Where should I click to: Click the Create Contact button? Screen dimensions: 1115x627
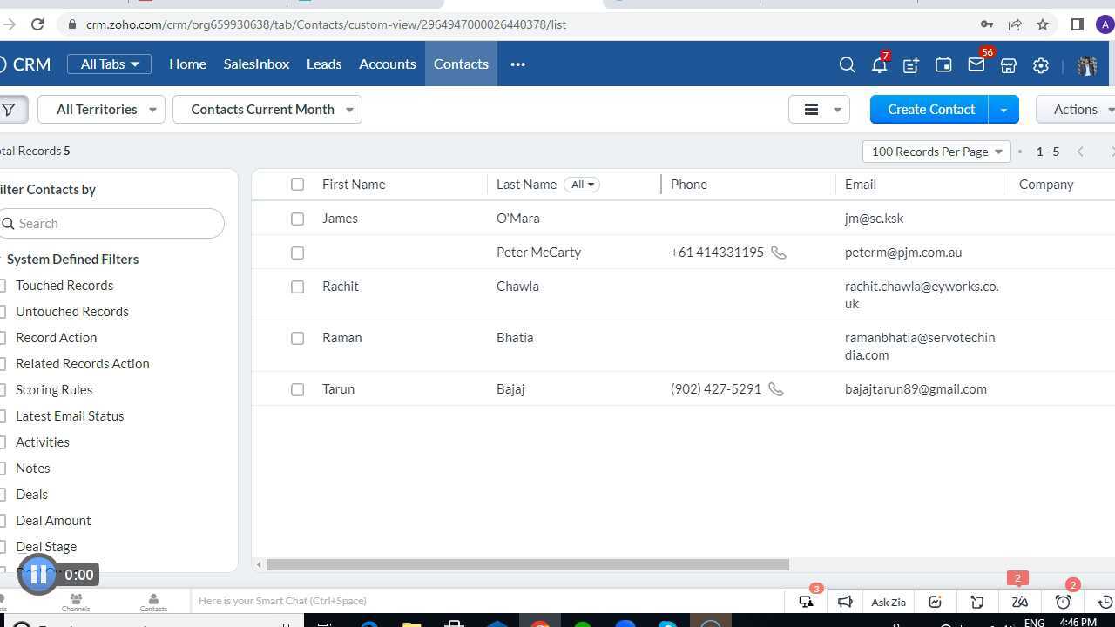930,109
